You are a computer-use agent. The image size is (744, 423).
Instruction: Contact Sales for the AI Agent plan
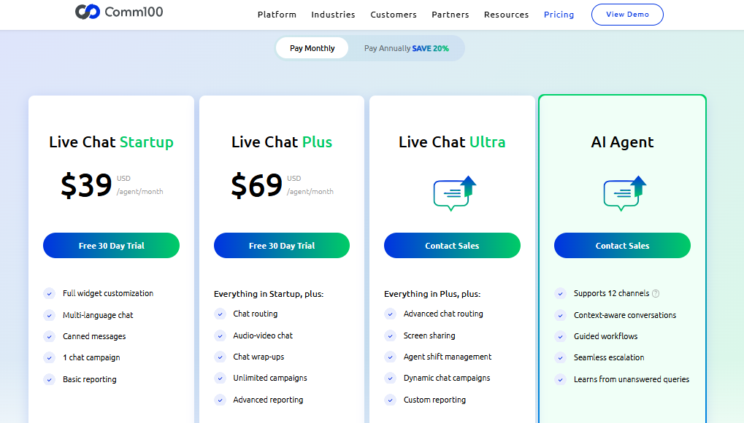tap(622, 245)
